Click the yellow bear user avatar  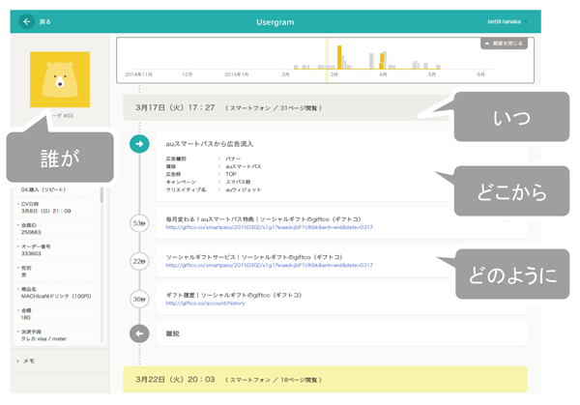point(60,79)
